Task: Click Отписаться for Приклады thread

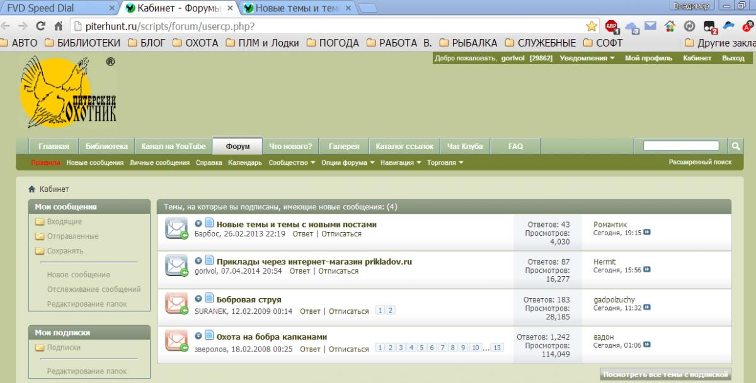Action: tap(338, 271)
